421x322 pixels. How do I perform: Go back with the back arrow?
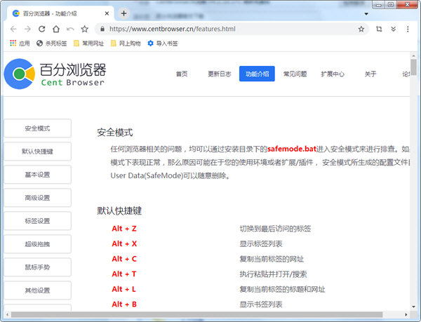13,29
